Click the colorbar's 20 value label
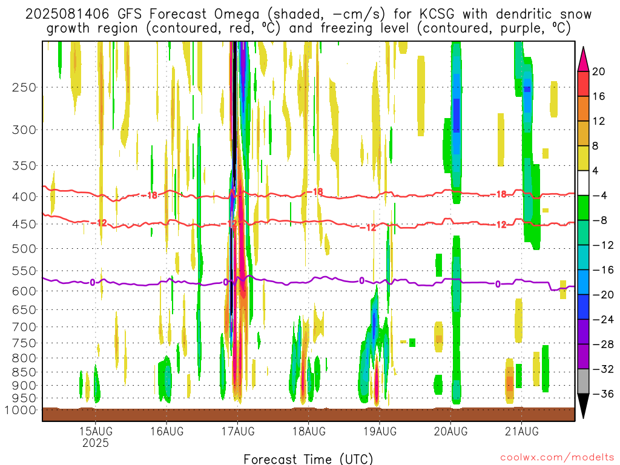Screen dimensions: 620x465 [x=599, y=71]
